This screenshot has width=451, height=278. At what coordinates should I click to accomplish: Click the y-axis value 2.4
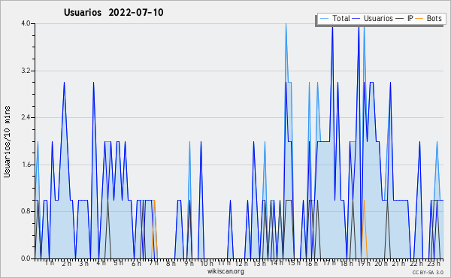[x=26, y=117]
